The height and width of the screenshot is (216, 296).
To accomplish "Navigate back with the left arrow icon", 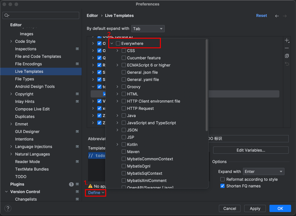I will (277, 16).
